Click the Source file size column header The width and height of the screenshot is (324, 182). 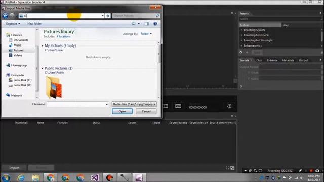[x=198, y=123]
